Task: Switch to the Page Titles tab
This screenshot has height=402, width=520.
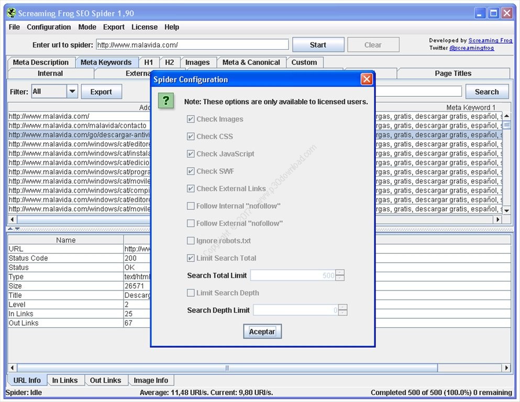Action: pyautogui.click(x=453, y=73)
